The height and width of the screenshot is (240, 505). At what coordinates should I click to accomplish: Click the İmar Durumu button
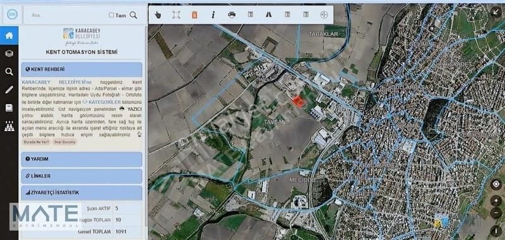point(65,142)
